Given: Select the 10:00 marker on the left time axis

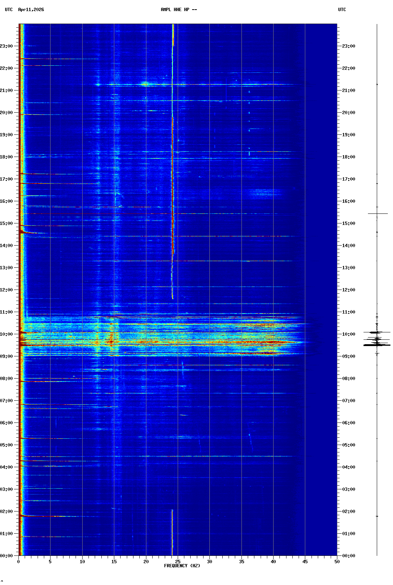Looking at the screenshot, I should 6,334.
